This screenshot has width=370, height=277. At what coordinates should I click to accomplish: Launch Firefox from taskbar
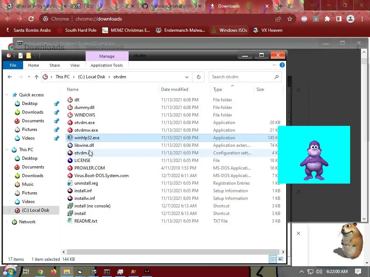coord(53,272)
